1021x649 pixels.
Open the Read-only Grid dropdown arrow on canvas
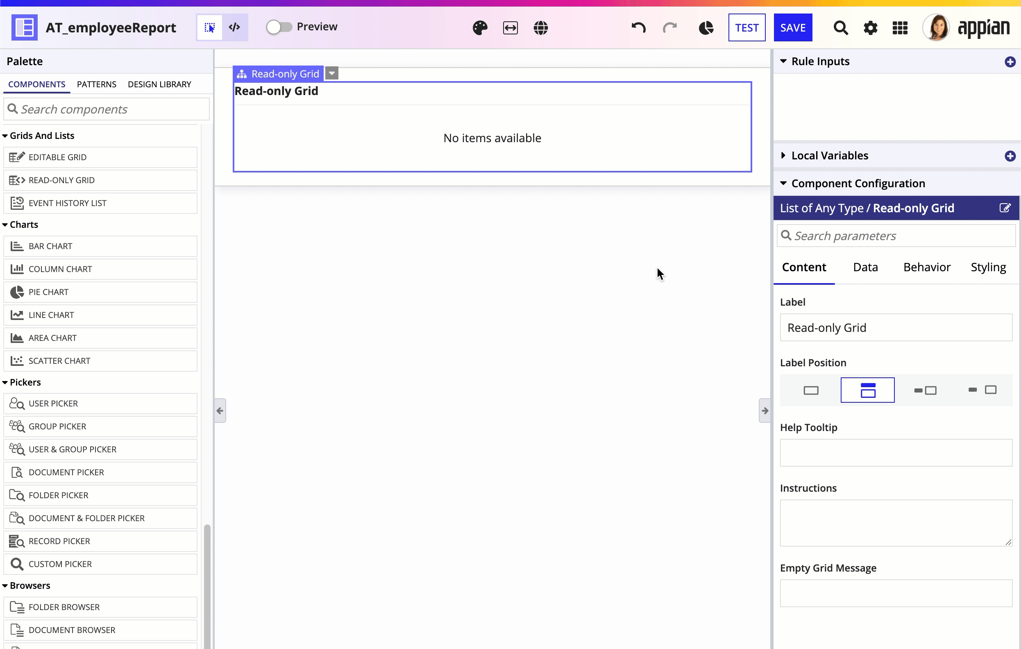pyautogui.click(x=332, y=73)
